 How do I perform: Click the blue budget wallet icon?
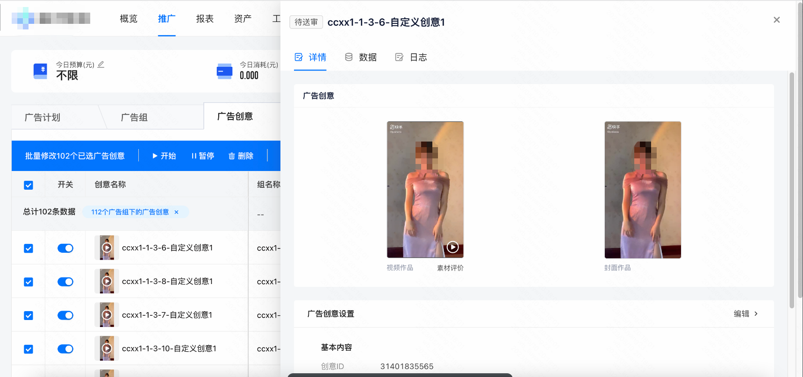coord(40,71)
